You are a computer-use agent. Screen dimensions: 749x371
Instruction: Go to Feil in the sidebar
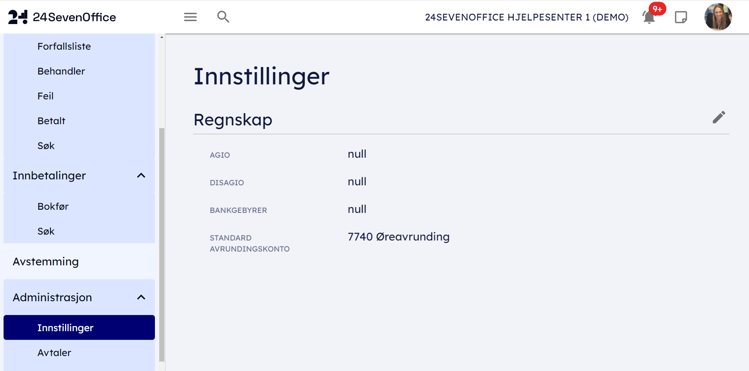coord(45,96)
